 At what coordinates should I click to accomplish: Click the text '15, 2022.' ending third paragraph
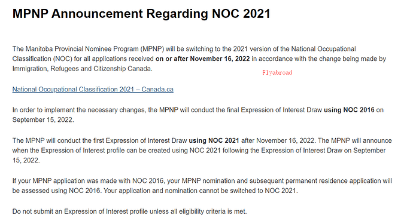[26, 160]
